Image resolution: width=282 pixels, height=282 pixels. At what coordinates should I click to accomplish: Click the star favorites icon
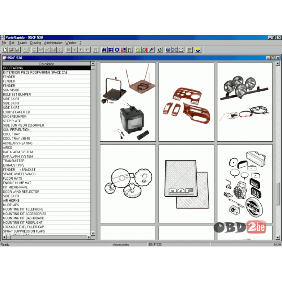pyautogui.click(x=138, y=50)
